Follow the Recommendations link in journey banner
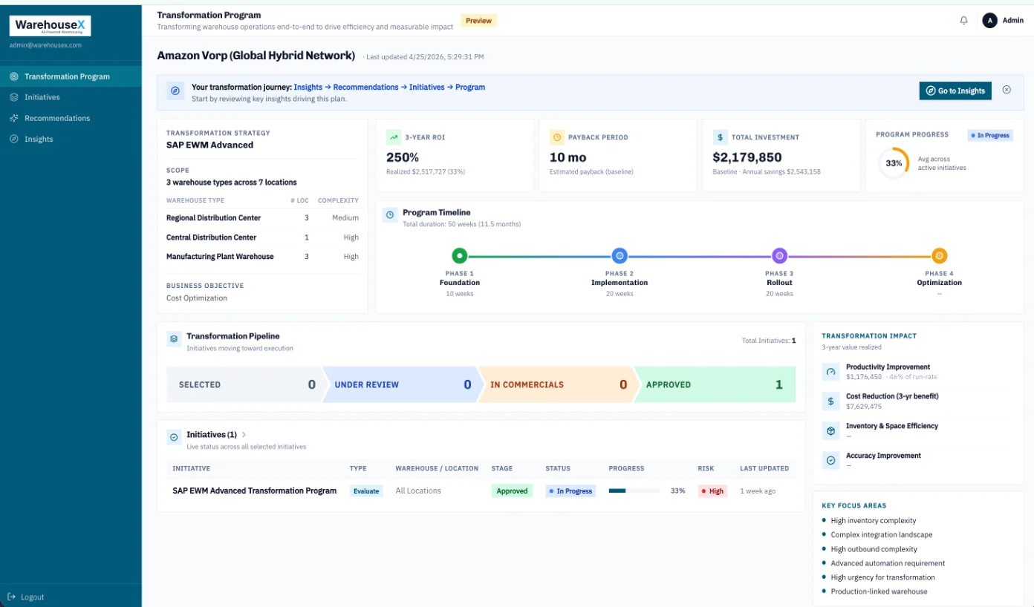This screenshot has width=1034, height=607. click(x=365, y=87)
